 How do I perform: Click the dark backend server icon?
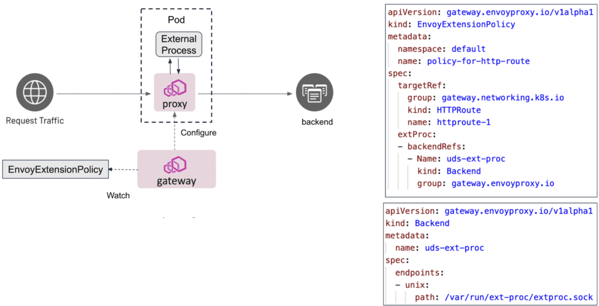[x=315, y=93]
